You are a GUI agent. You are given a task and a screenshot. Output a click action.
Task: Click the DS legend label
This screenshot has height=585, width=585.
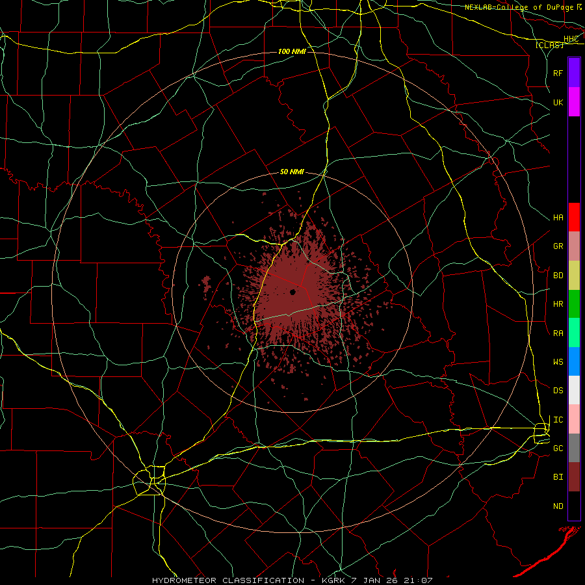pos(558,391)
